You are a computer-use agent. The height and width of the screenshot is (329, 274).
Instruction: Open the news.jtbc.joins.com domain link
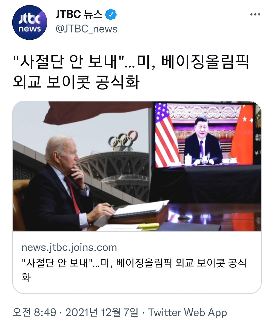click(x=69, y=248)
